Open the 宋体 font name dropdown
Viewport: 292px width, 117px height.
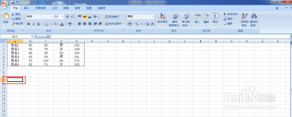tap(53, 17)
